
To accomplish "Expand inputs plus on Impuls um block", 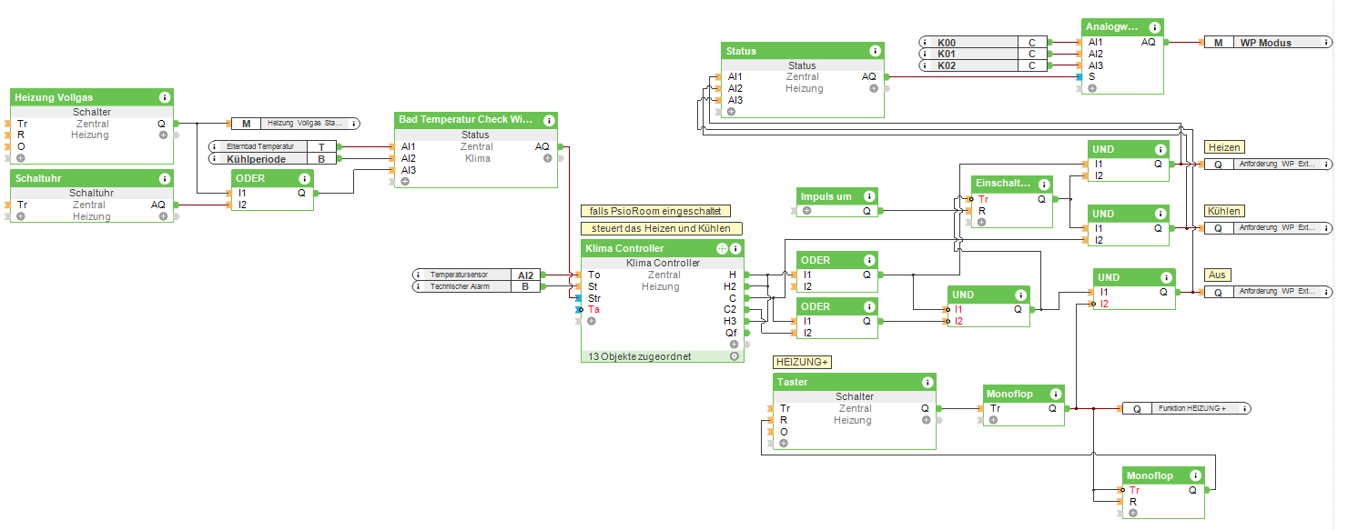I will (x=806, y=211).
